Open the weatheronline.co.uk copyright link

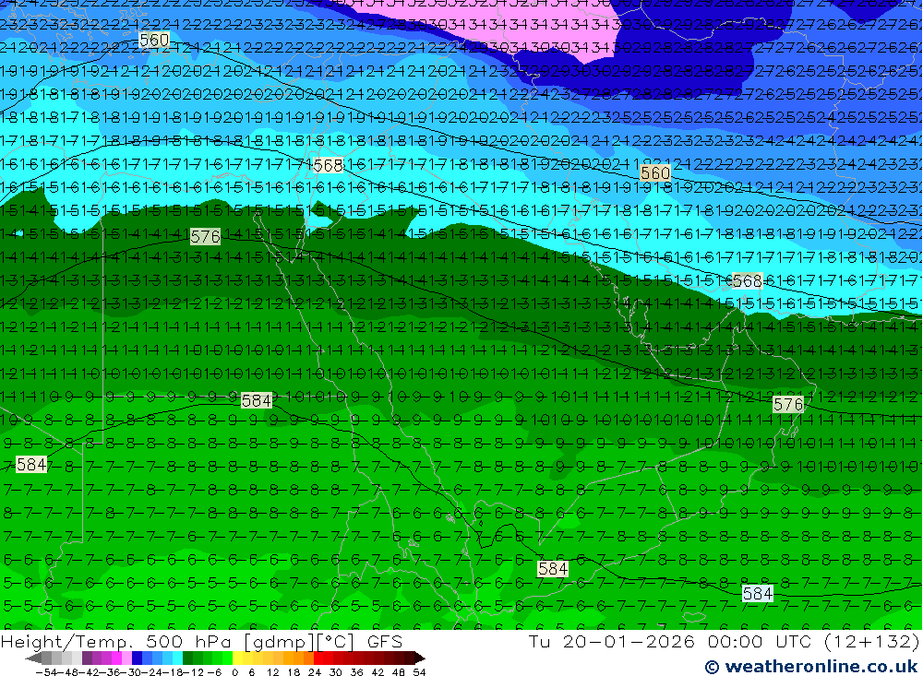(x=811, y=667)
